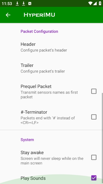Click the HyperIMU title text

coord(39,15)
